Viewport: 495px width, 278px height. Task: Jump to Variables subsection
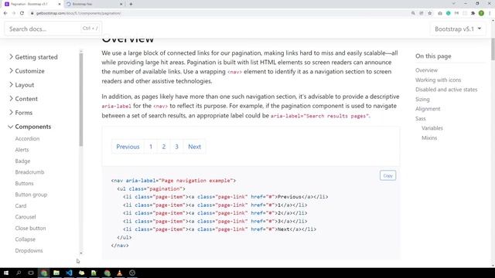[432, 128]
